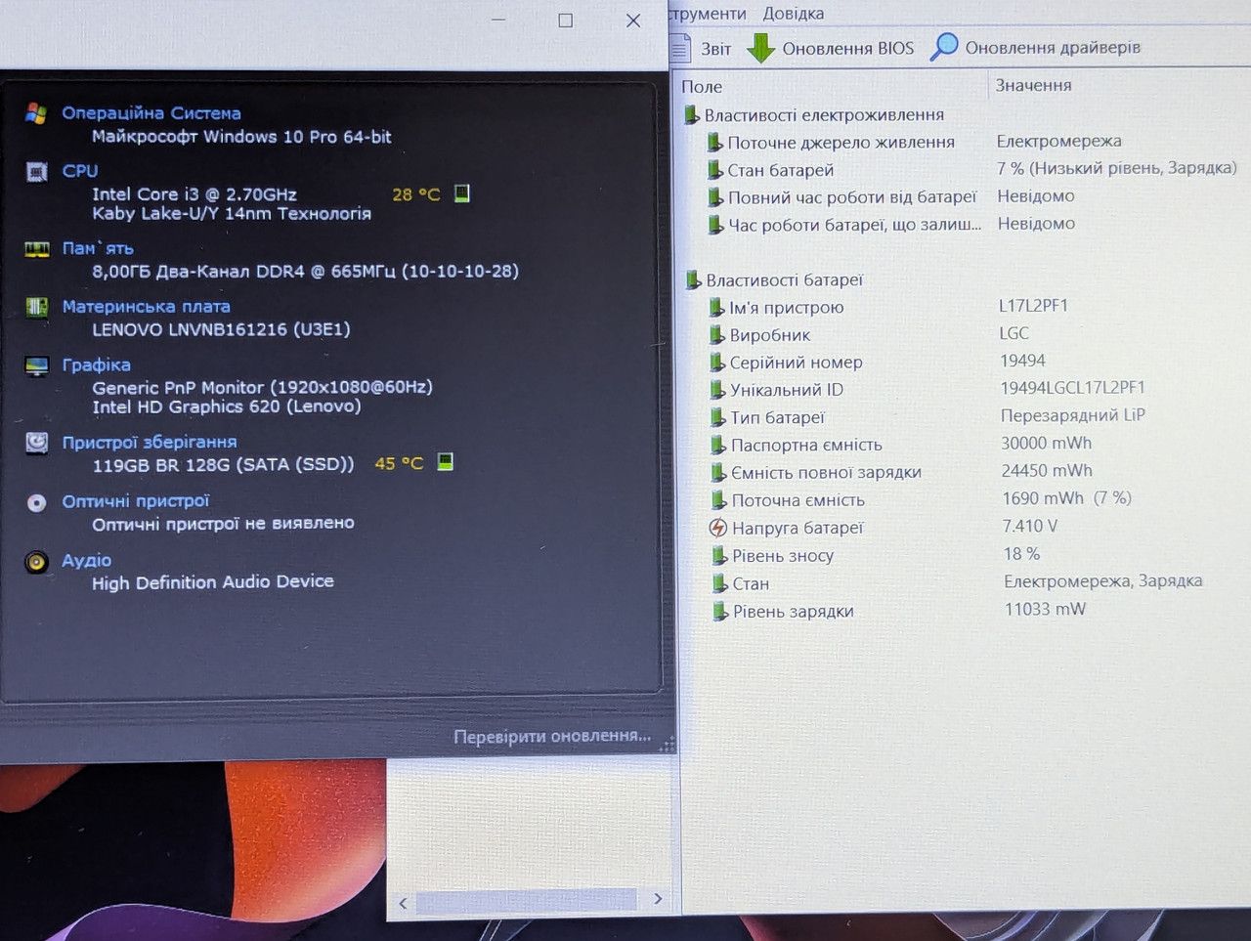Open the Оптичні пристрої section link
This screenshot has height=941, width=1251.
(x=136, y=501)
